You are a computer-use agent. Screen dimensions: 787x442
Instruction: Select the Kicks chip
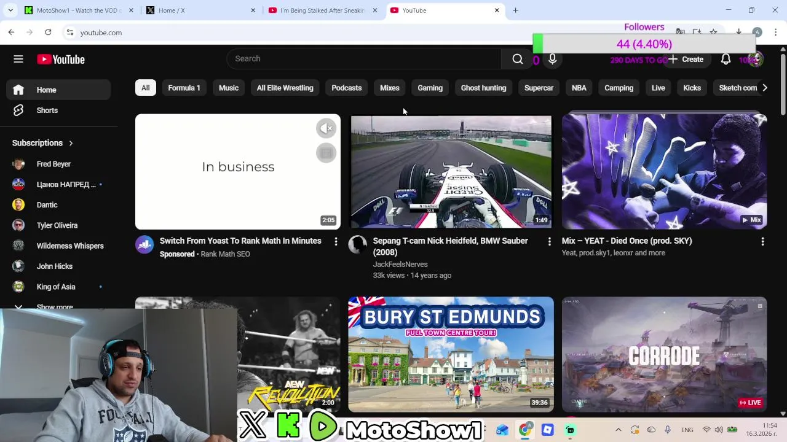tap(692, 88)
